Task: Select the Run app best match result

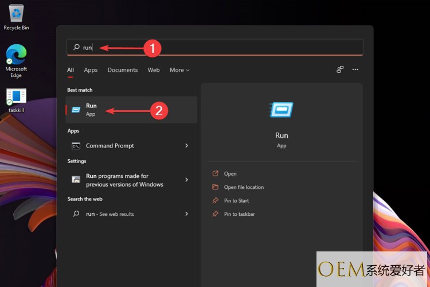Action: coord(131,110)
